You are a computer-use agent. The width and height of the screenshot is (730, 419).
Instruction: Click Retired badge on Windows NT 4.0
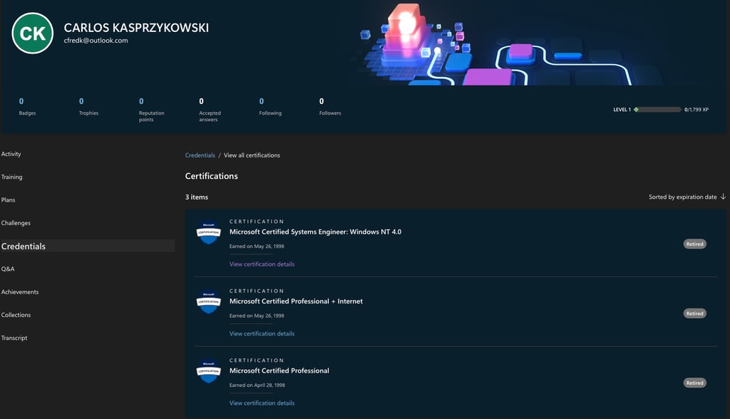click(x=694, y=244)
